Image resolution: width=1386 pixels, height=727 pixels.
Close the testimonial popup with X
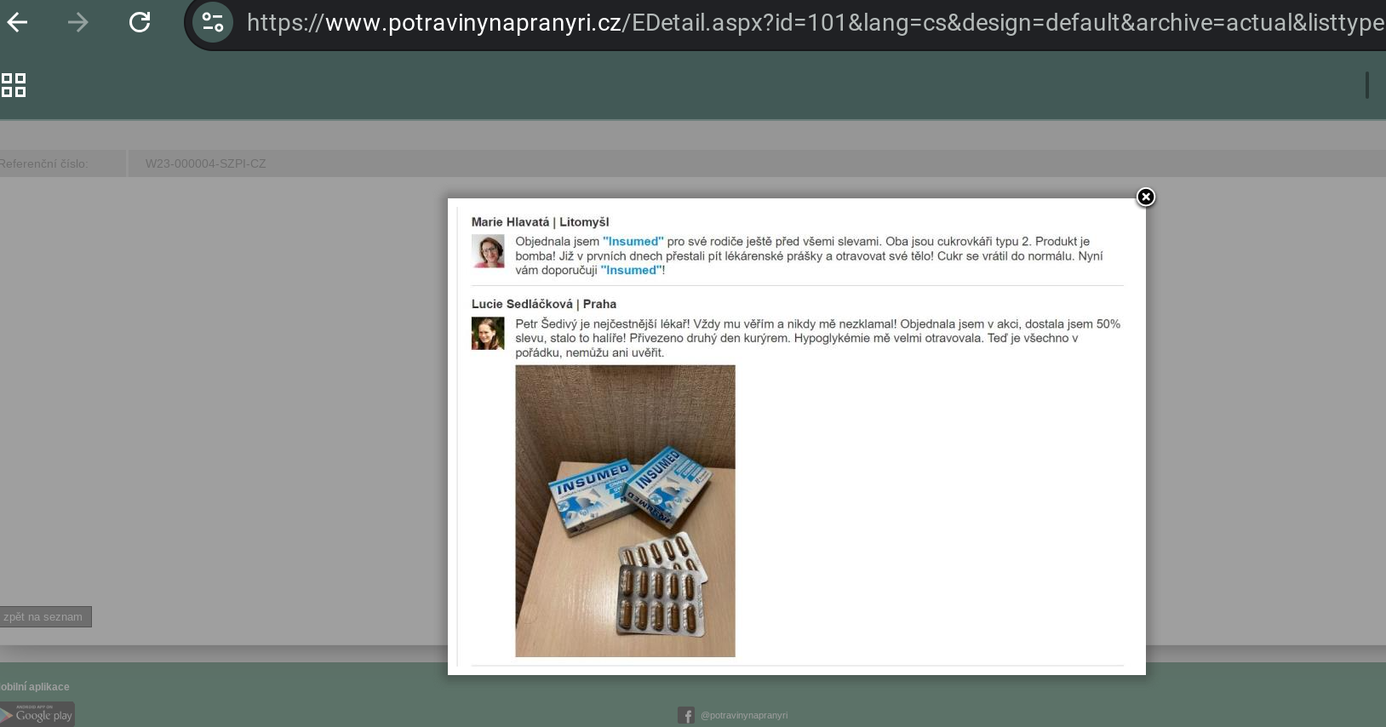point(1146,197)
